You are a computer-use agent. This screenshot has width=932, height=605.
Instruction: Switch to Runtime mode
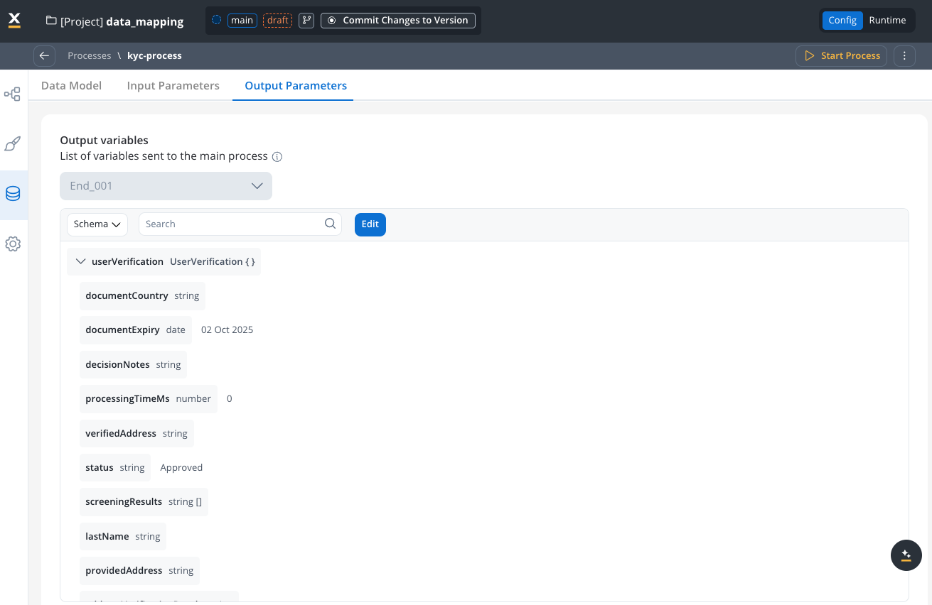click(x=887, y=21)
